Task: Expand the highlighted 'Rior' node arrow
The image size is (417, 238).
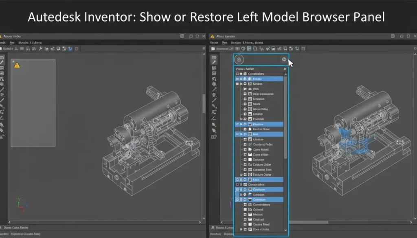Action: (241, 134)
